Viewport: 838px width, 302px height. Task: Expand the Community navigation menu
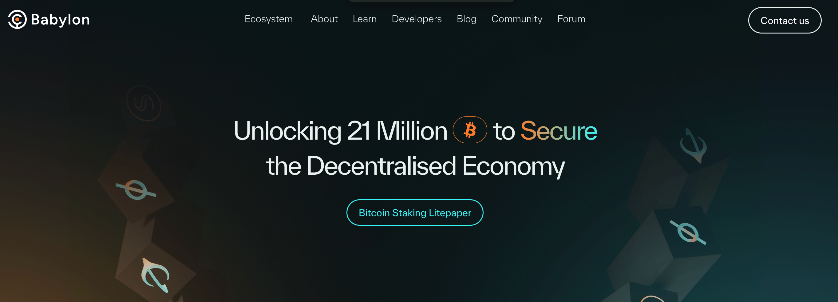516,19
